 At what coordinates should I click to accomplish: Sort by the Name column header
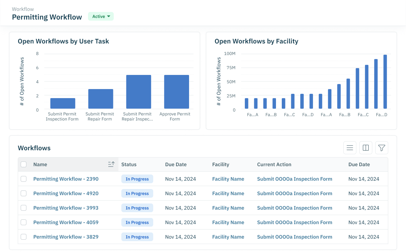[40, 164]
